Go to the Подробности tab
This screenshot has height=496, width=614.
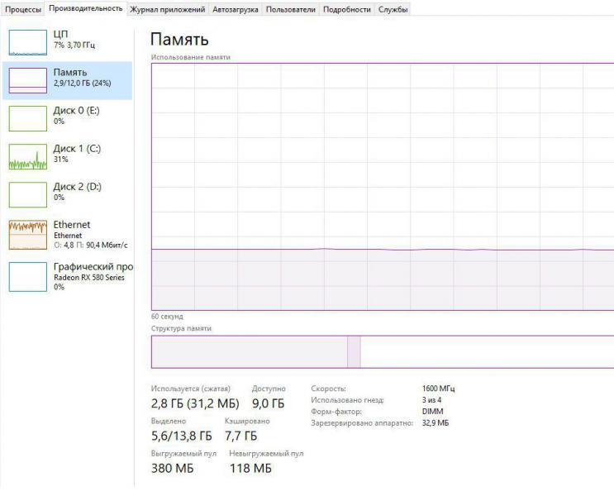346,9
